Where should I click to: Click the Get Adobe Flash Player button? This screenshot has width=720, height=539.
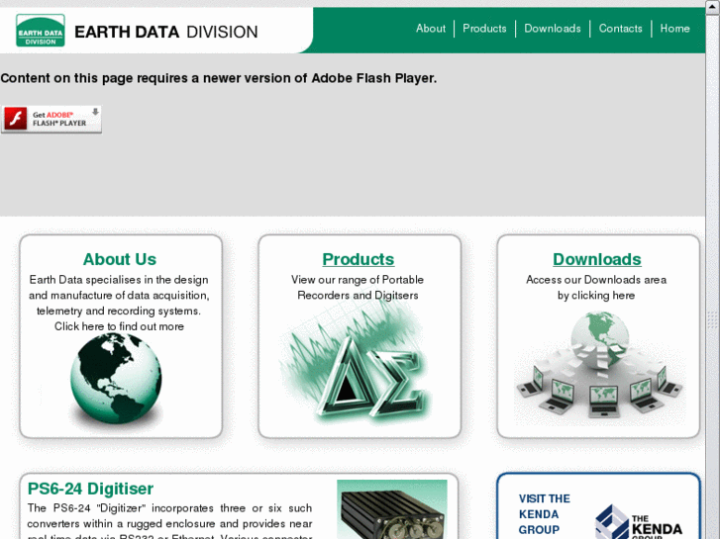pyautogui.click(x=51, y=120)
